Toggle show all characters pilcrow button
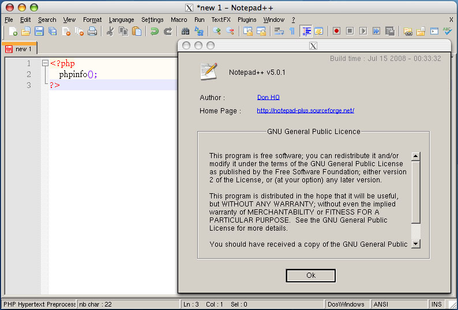The image size is (458, 310). pyautogui.click(x=292, y=32)
